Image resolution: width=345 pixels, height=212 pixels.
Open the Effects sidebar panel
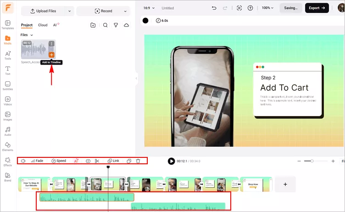pos(8,162)
